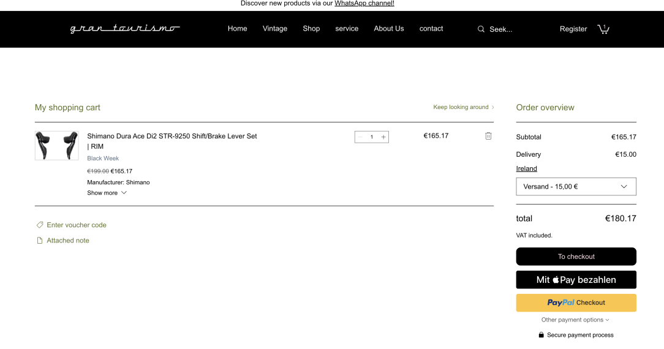Click Enter voucher code link

[x=76, y=225]
